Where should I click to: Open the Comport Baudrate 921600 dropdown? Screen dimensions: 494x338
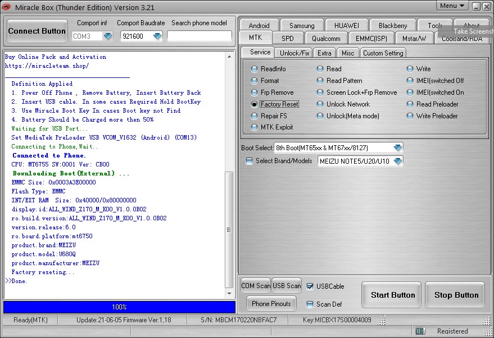point(157,36)
